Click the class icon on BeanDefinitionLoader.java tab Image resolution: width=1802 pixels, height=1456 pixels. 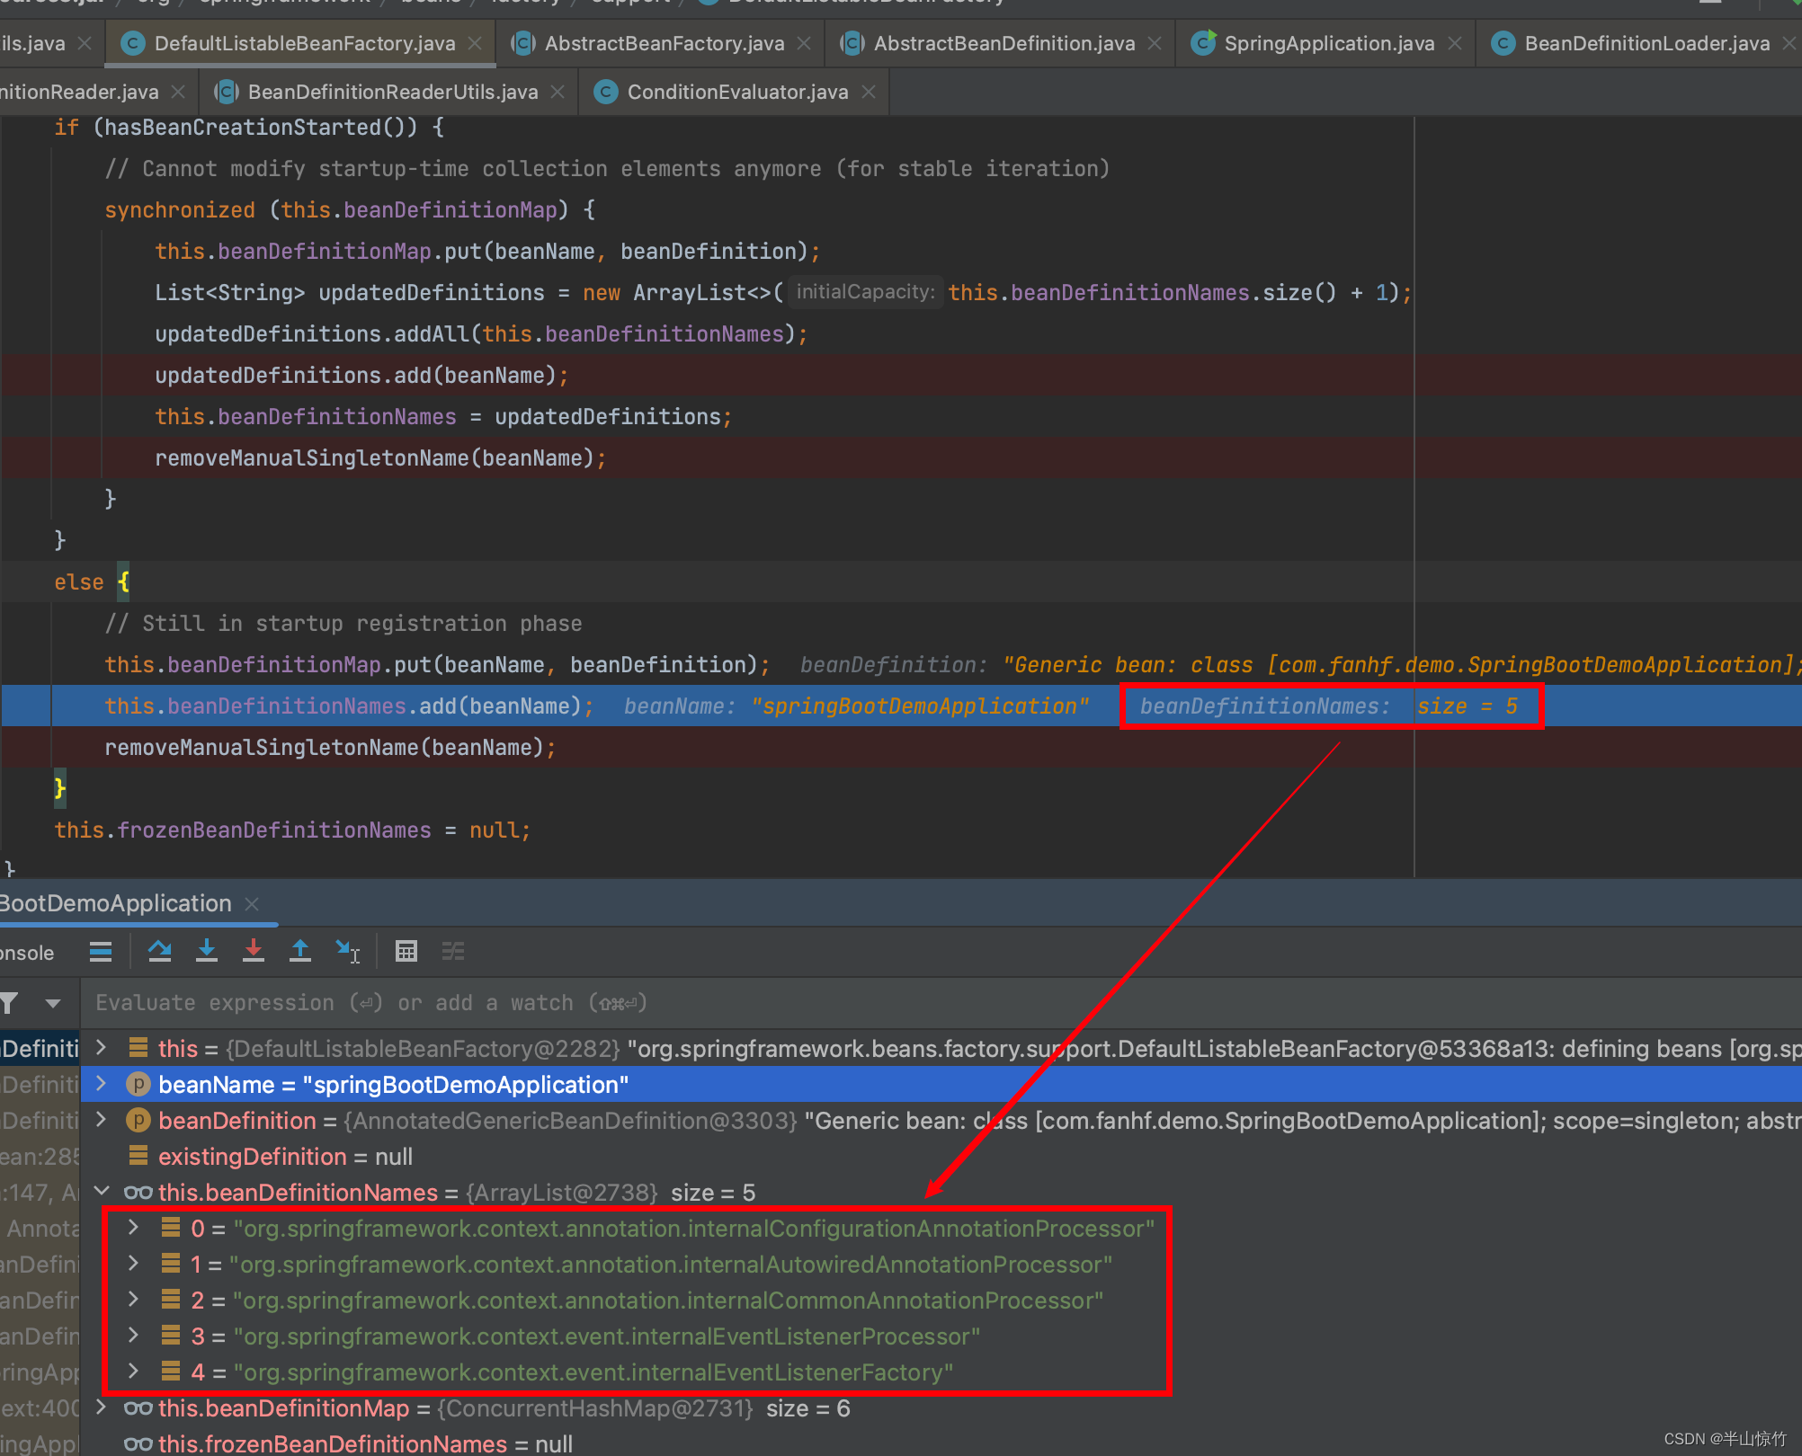(1503, 43)
